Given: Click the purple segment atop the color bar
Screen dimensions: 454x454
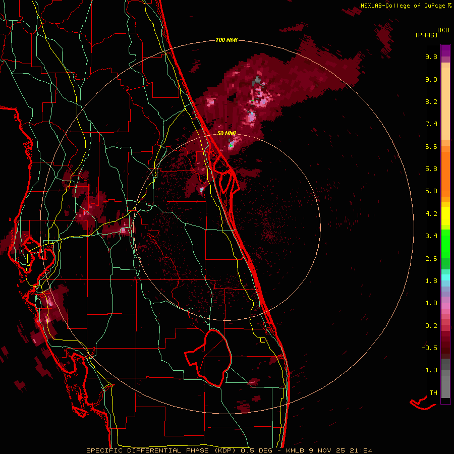Looking at the screenshot, I should [445, 50].
